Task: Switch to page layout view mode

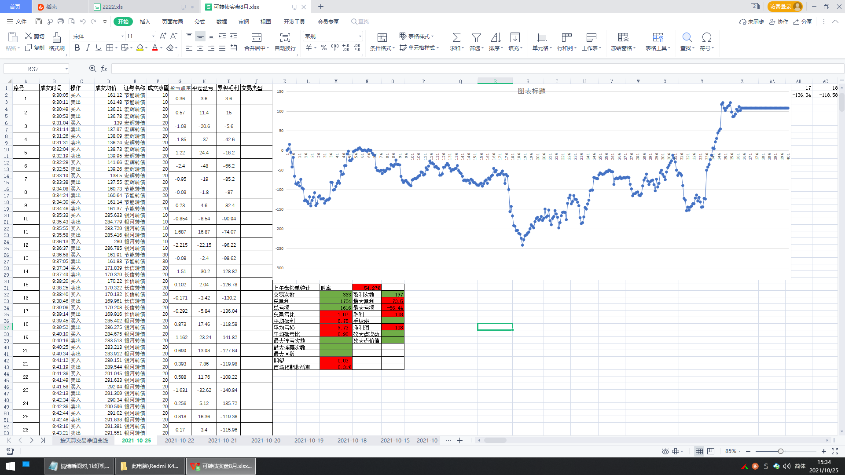Action: pos(711,451)
